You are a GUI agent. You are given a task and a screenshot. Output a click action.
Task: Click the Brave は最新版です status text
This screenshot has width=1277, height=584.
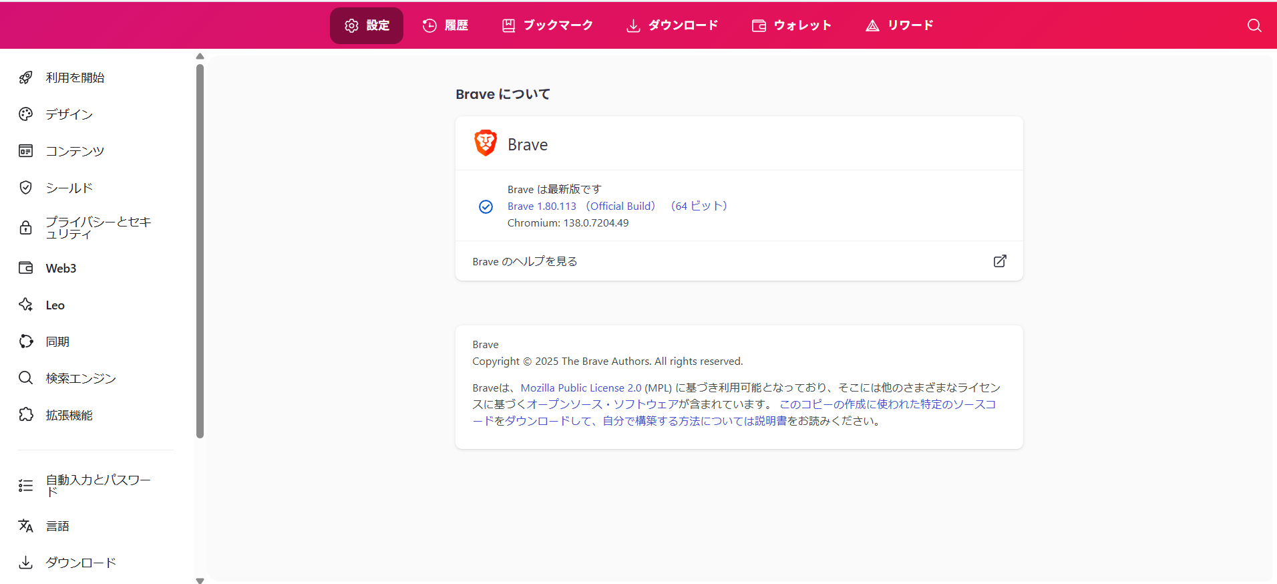(554, 190)
